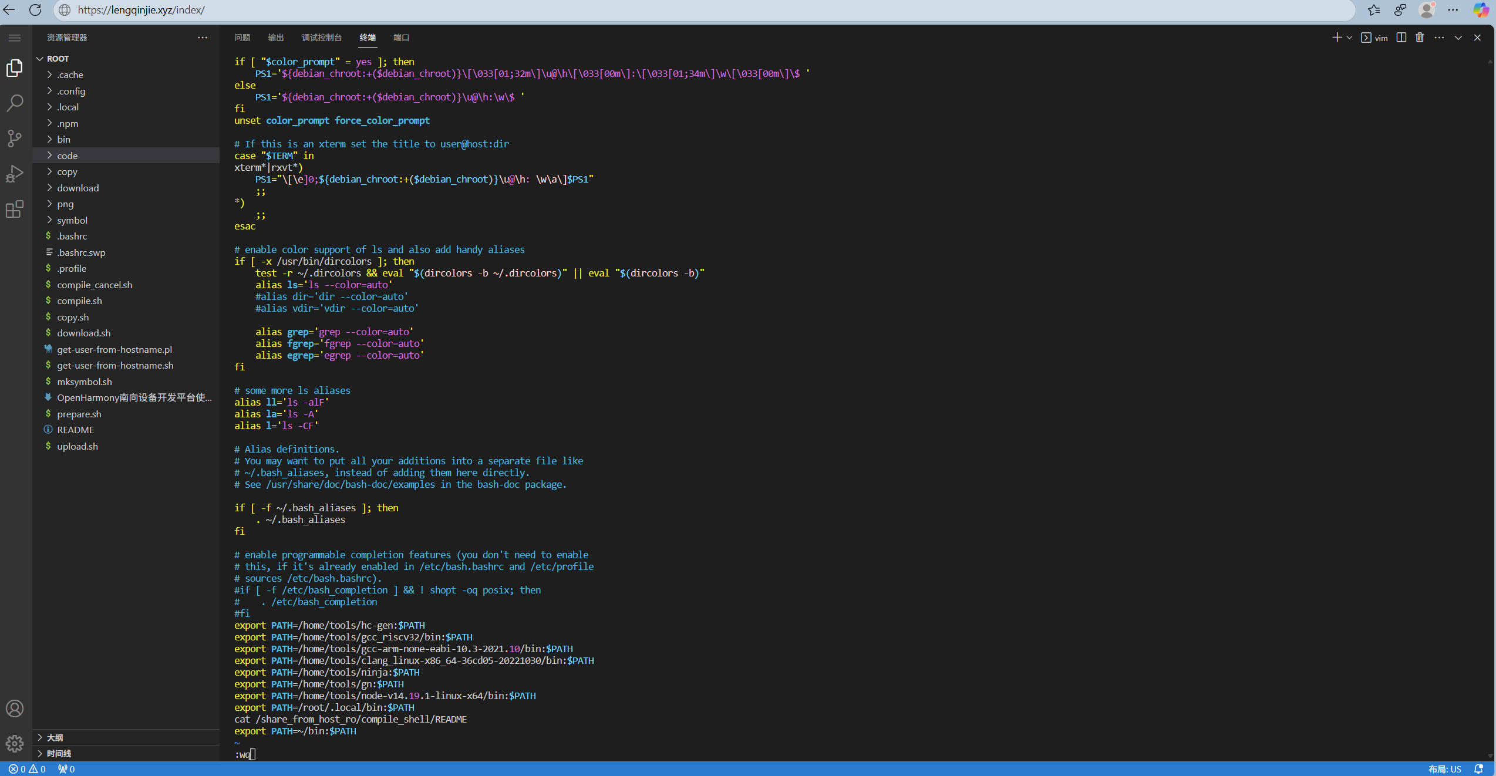
Task: Reload the page with the browser refresh button
Action: pyautogui.click(x=35, y=9)
